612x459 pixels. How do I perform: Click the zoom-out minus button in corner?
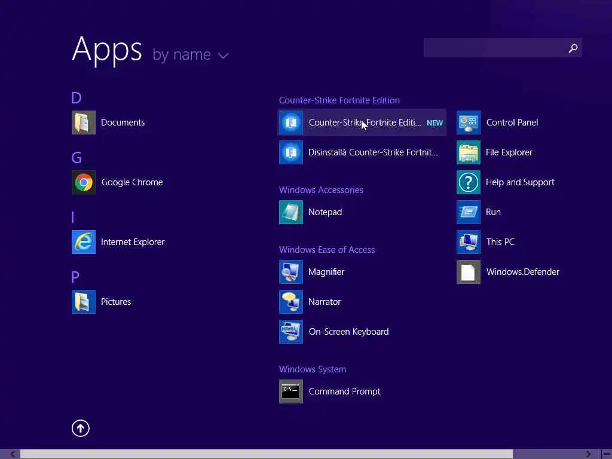[607, 454]
